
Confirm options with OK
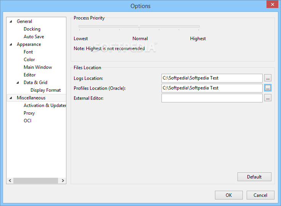tap(229, 195)
